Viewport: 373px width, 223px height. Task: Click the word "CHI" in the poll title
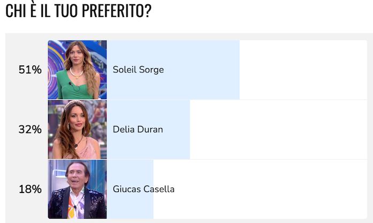click(x=14, y=12)
